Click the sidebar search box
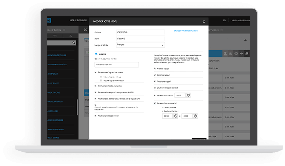The height and width of the screenshot is (166, 285). point(62,43)
